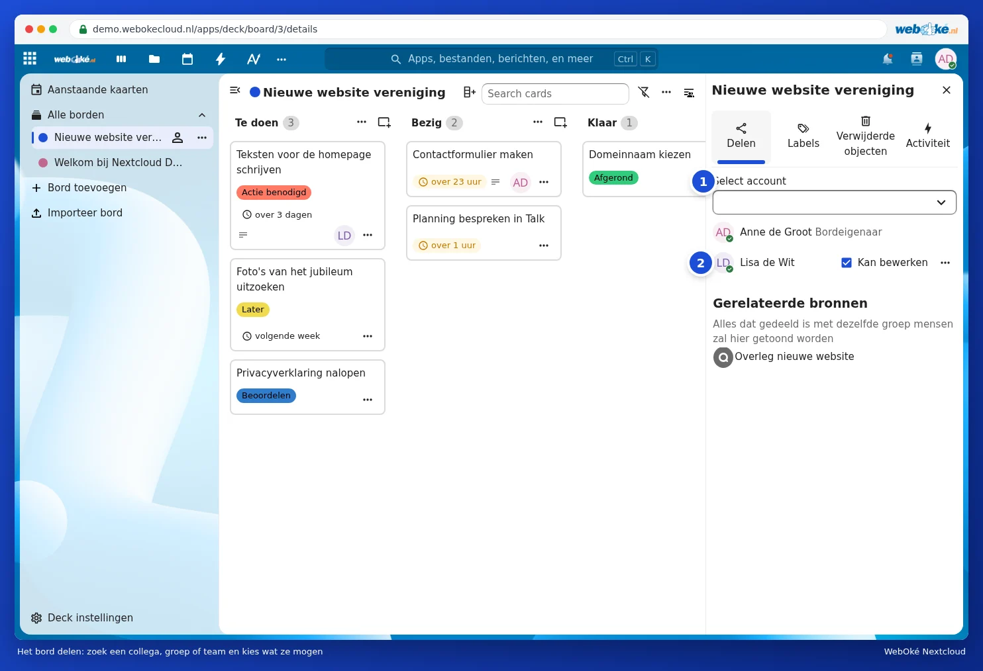Click the Afgerond green label
Image resolution: width=983 pixels, height=671 pixels.
(613, 178)
